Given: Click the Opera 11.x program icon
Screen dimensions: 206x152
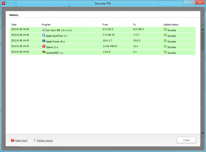Looking at the screenshot, I should pos(44,46).
